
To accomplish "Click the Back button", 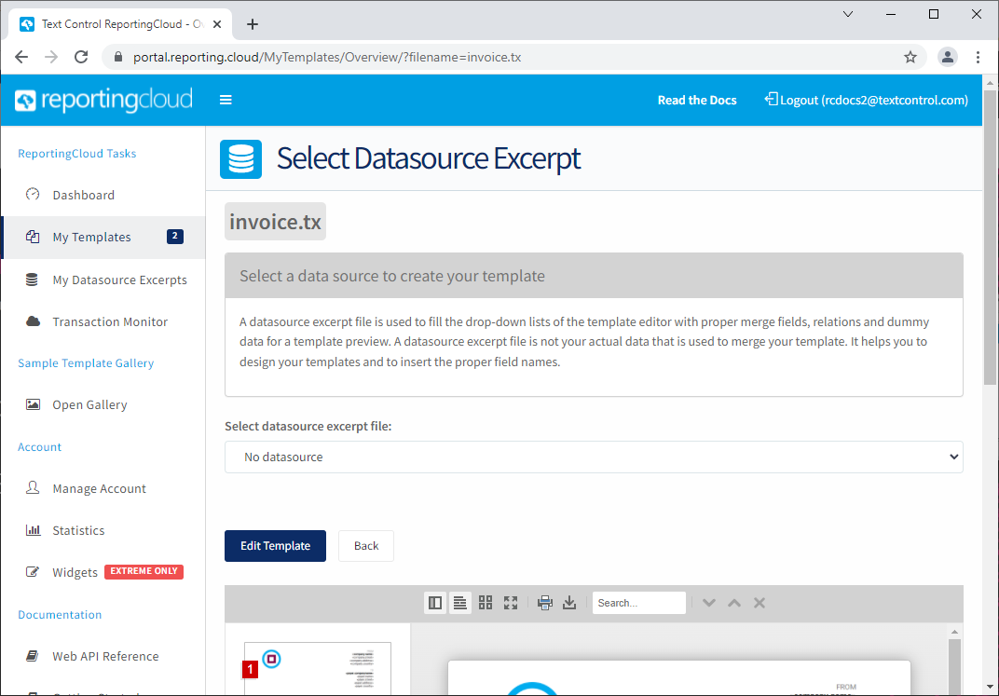I will coord(366,546).
